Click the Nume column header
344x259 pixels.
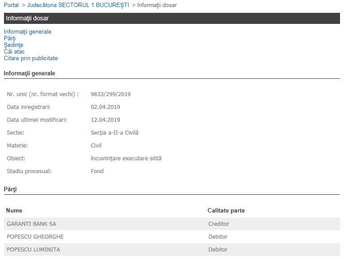pyautogui.click(x=14, y=211)
